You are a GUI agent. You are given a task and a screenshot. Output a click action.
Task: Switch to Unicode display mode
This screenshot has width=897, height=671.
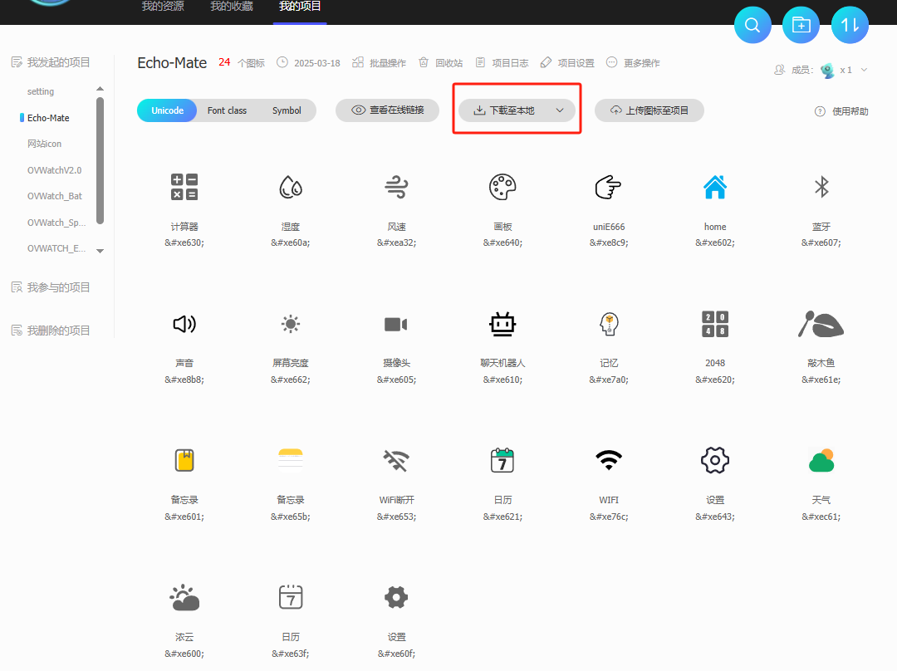tap(167, 110)
